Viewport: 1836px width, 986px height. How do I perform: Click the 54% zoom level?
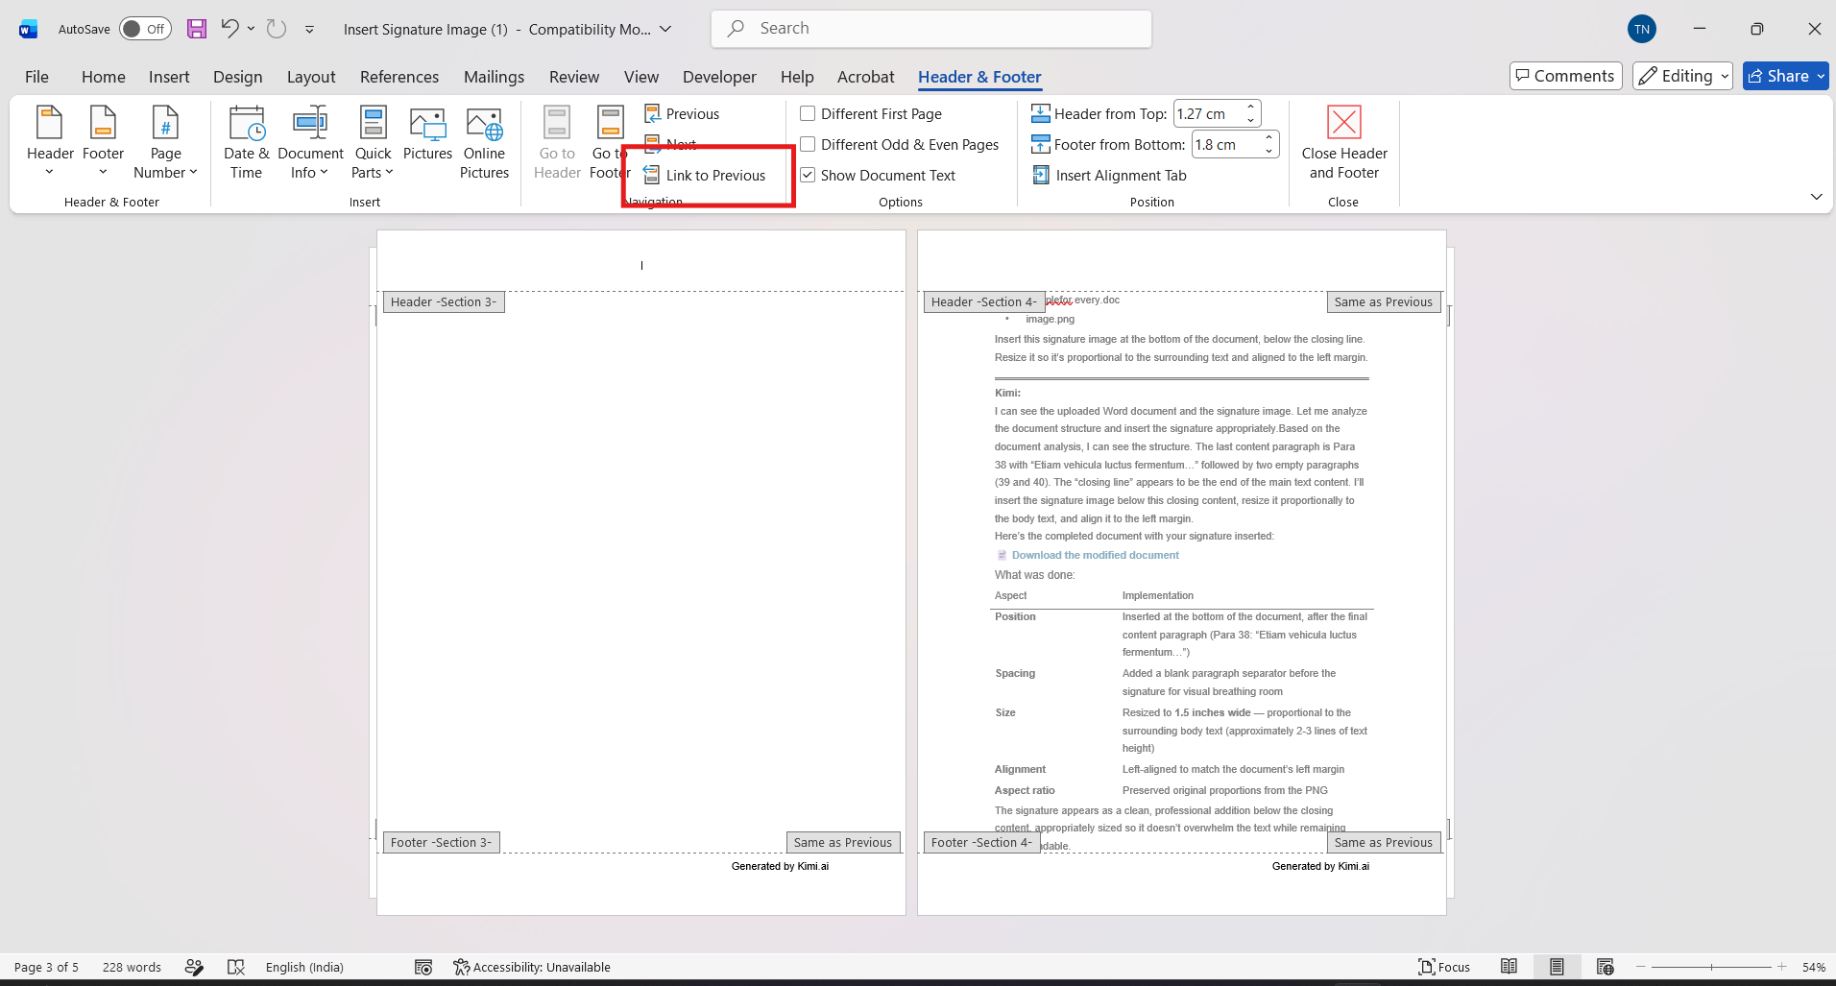click(1813, 967)
